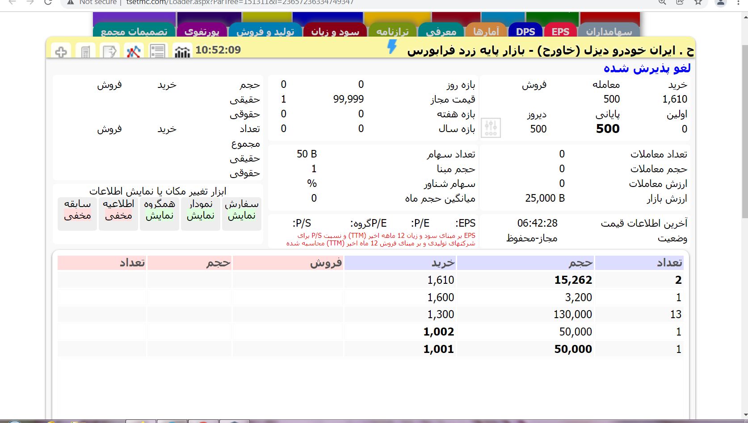Open the سهامداران tab
Image resolution: width=748 pixels, height=423 pixels.
609,31
